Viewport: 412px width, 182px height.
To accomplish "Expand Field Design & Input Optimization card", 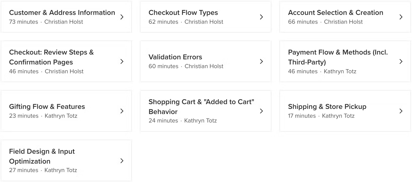I will point(122,160).
